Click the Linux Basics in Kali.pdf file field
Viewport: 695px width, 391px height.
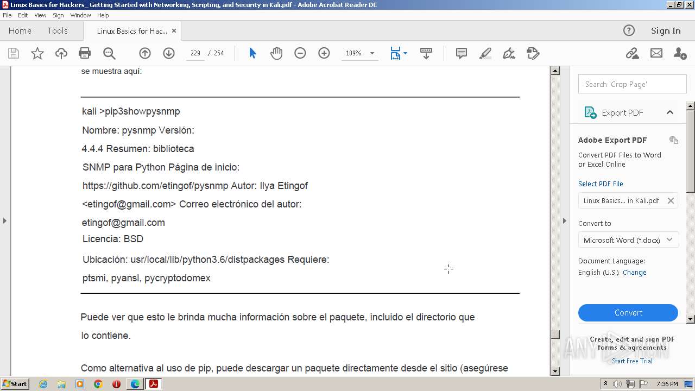(x=628, y=200)
